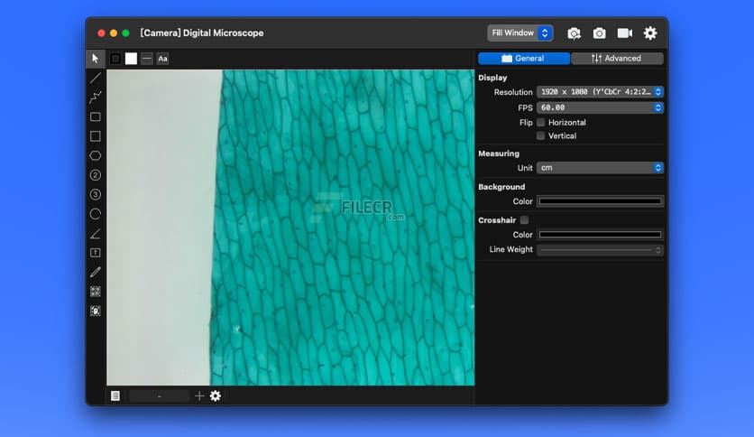This screenshot has width=754, height=437.
Task: Click the Aa text style button
Action: click(162, 59)
